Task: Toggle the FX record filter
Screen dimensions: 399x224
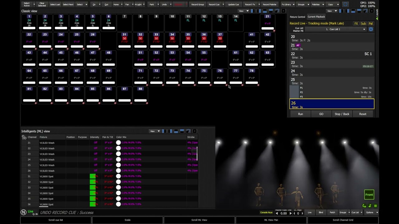Action: (x=356, y=24)
